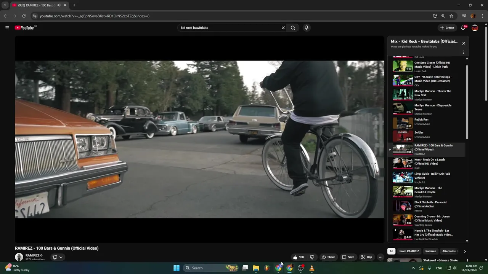Click the Create button

coord(447,28)
